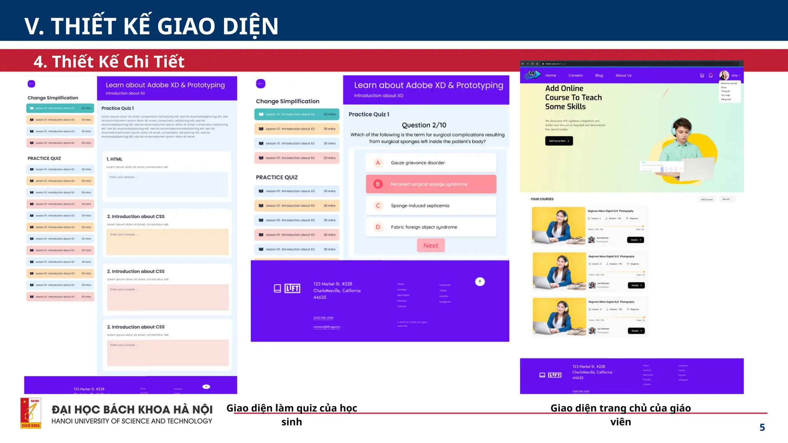
Task: Click the browser home icon beside the address bar
Action: point(537,64)
